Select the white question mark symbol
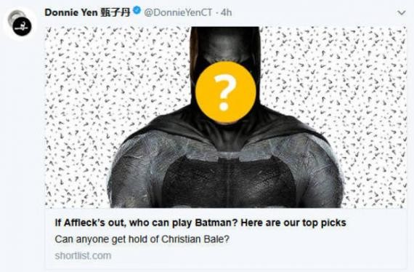Screen dimensions: 414x272 [x=224, y=92]
